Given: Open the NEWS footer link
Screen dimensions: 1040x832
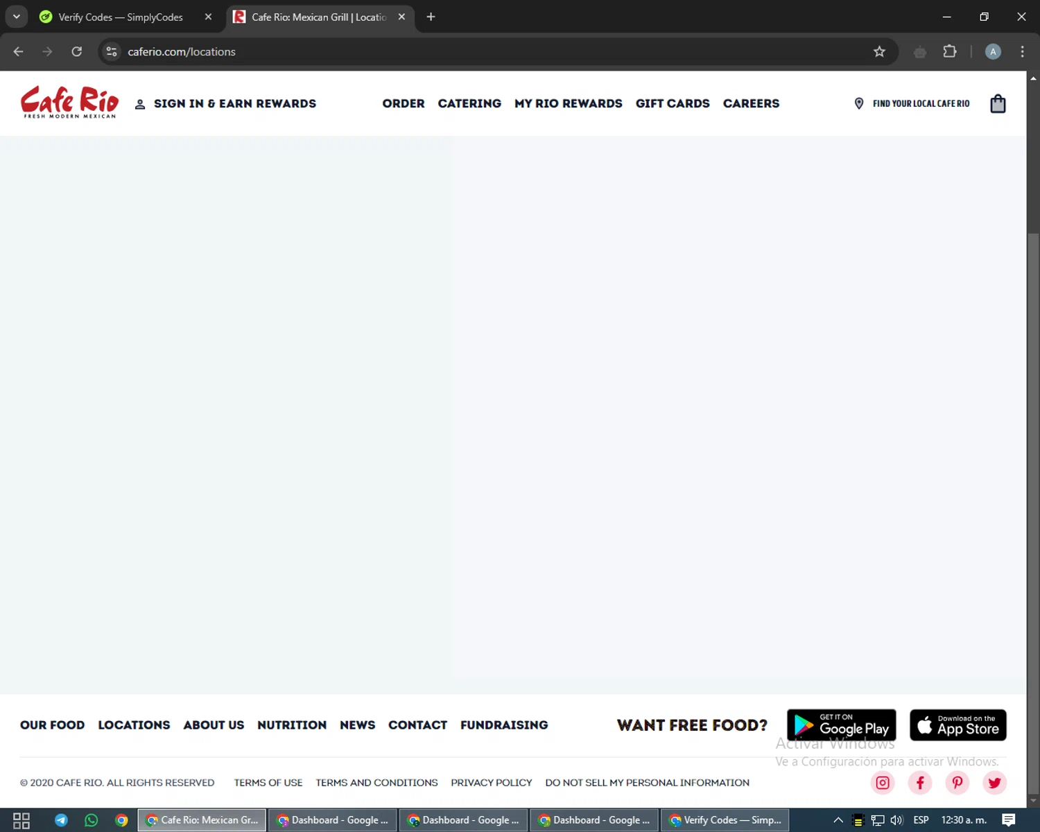Looking at the screenshot, I should tap(357, 725).
